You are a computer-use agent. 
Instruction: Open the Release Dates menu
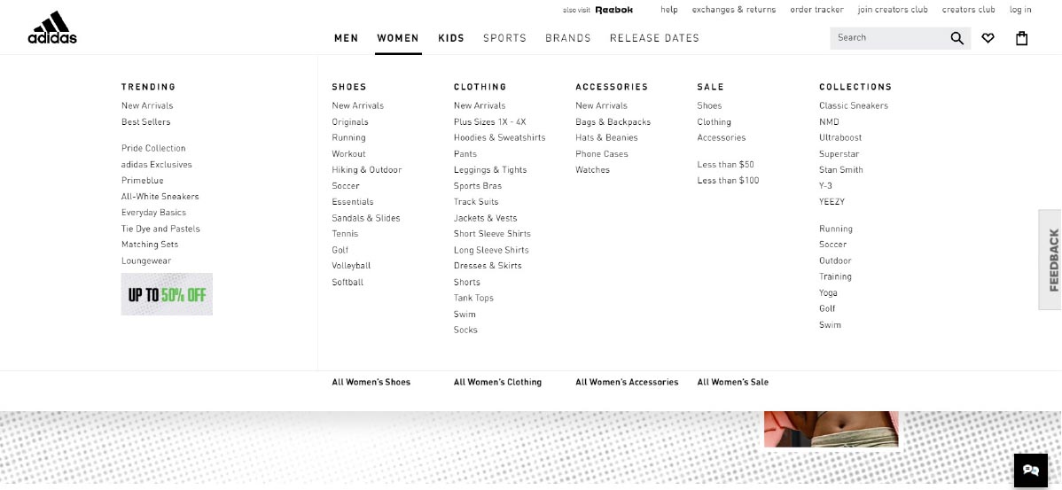(654, 38)
